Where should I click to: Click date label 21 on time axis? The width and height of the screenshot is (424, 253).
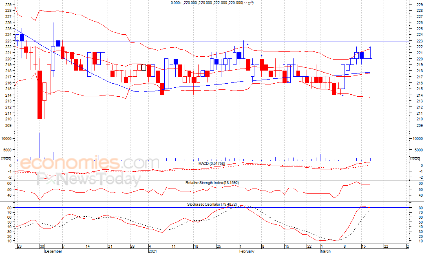pyautogui.click(x=110, y=246)
